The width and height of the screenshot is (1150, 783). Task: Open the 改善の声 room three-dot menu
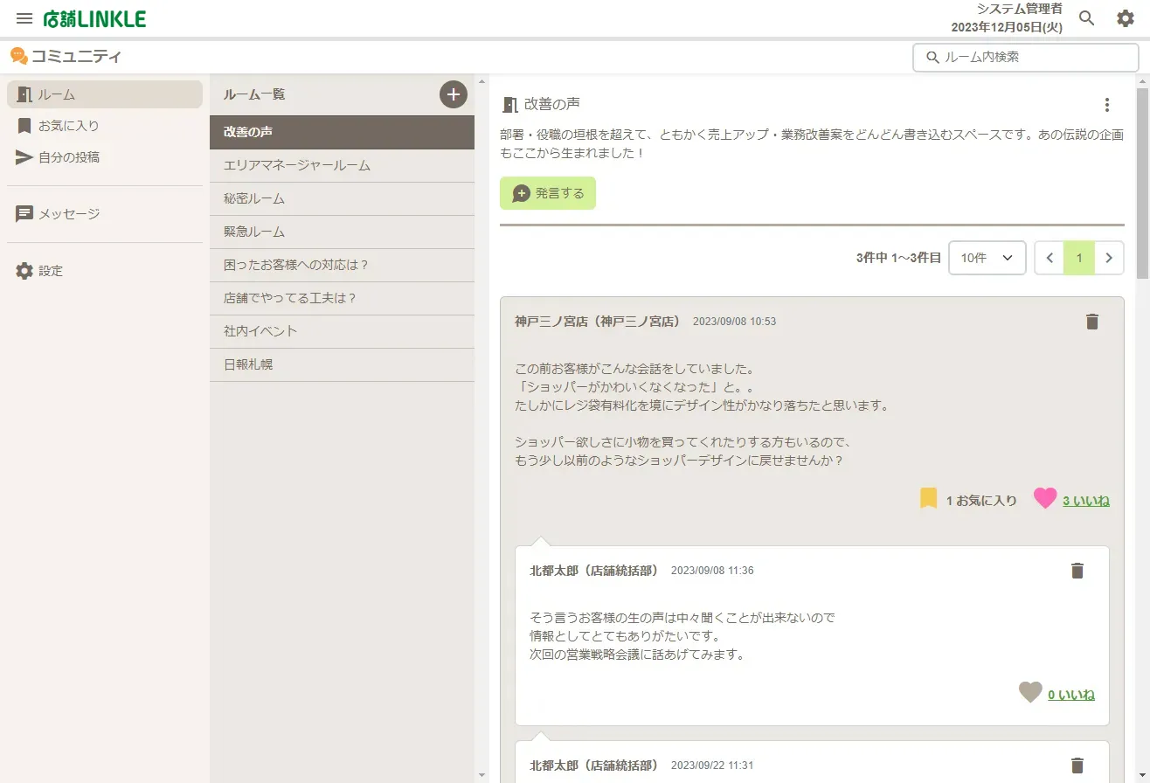click(x=1107, y=105)
